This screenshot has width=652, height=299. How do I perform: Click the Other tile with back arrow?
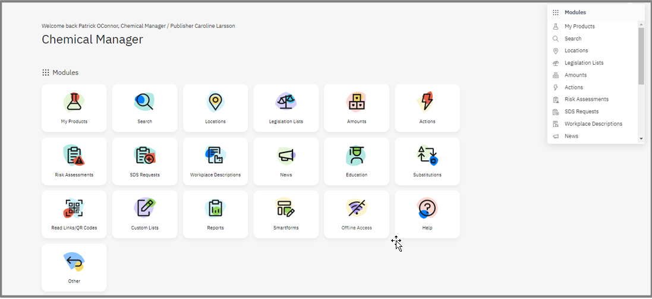74,267
